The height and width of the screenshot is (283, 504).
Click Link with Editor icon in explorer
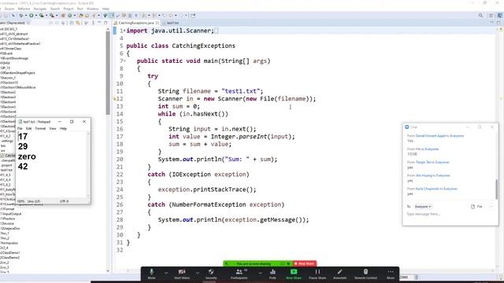[x=78, y=23]
